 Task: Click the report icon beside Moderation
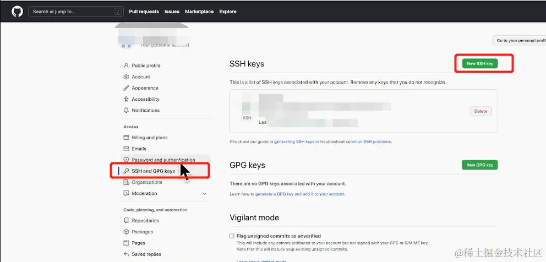(126, 193)
